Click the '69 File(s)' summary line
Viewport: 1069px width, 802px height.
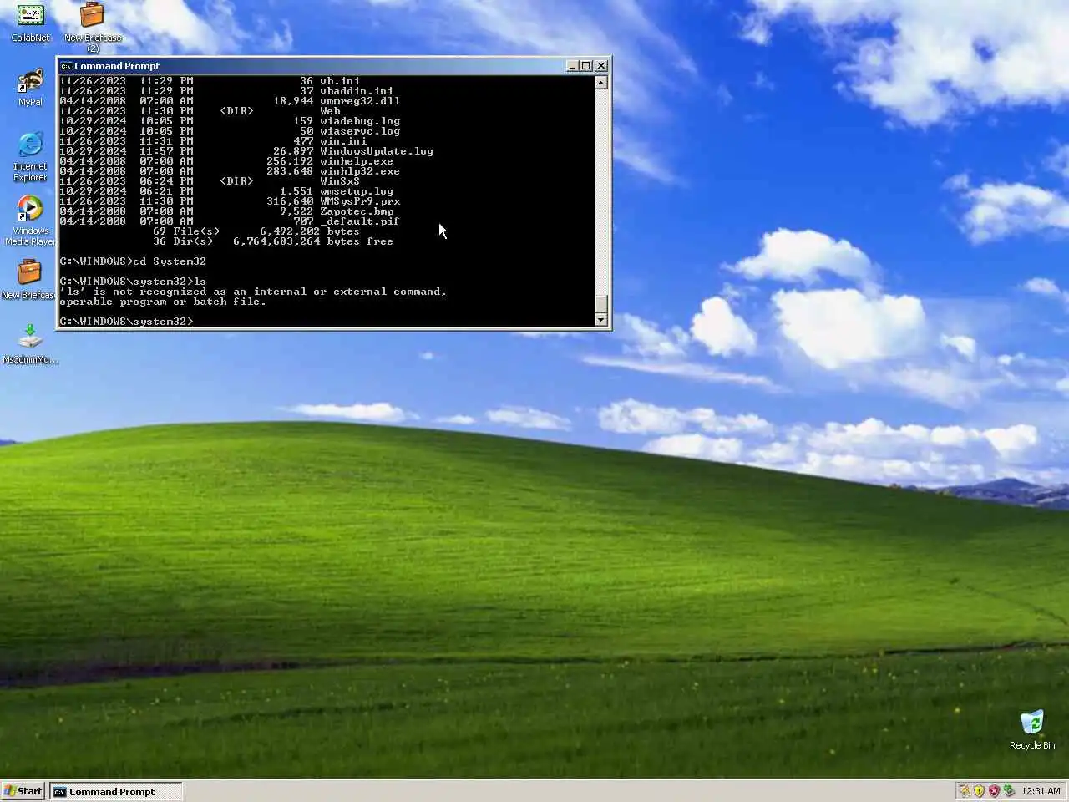pyautogui.click(x=256, y=231)
